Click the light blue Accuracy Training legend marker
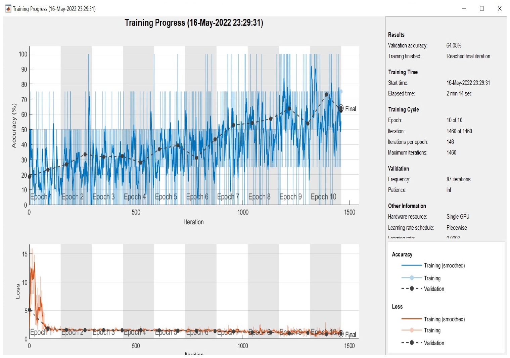 412,278
